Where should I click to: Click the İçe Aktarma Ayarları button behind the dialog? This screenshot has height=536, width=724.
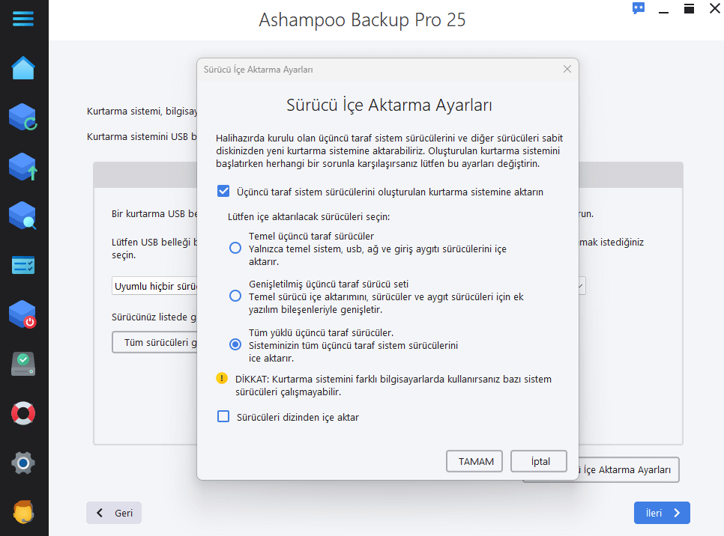628,469
